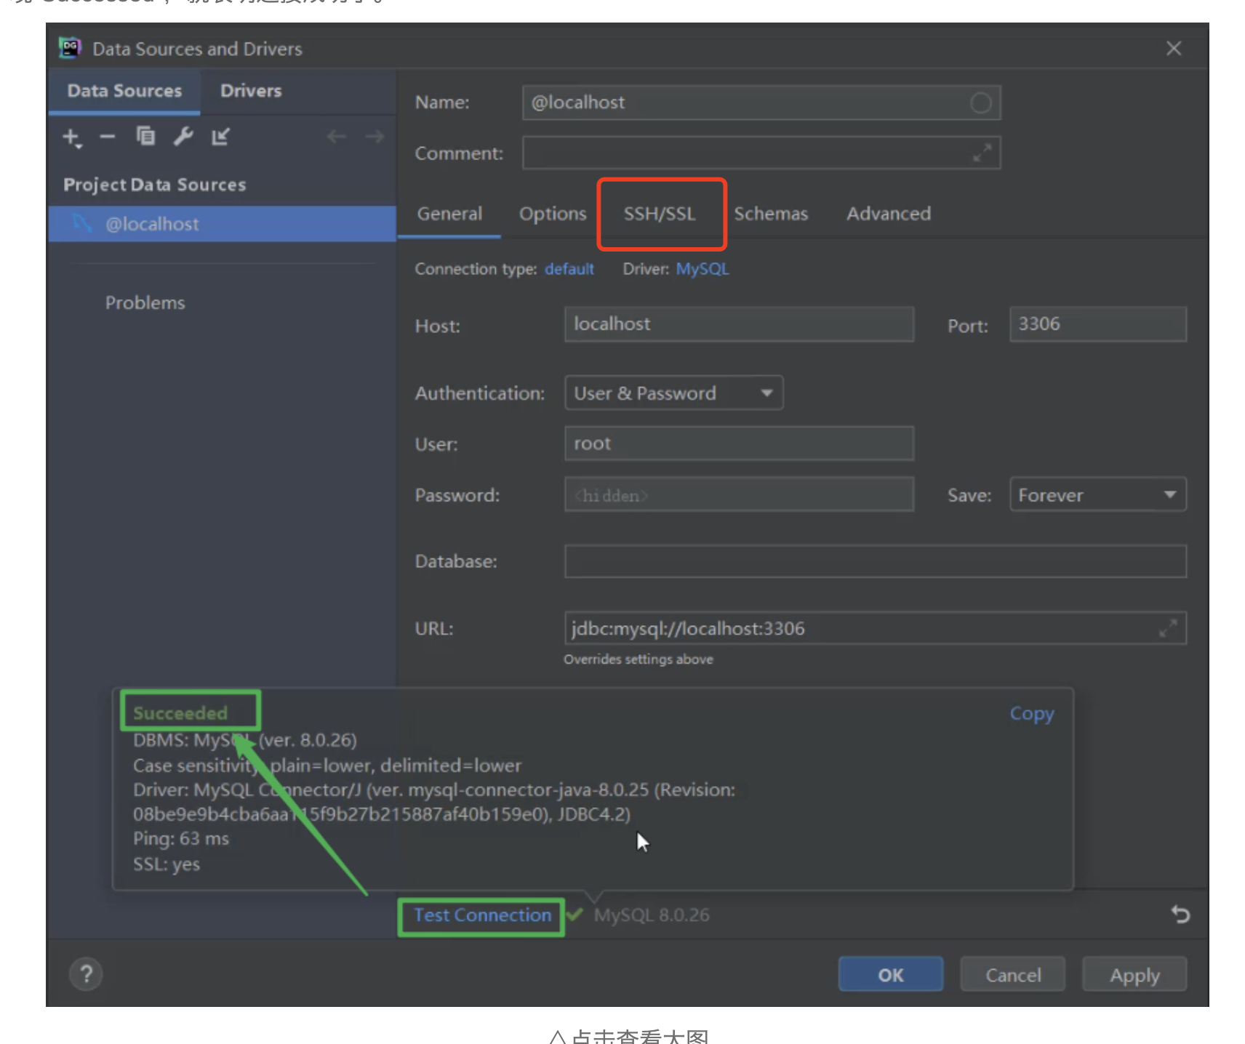
Task: Click into the hidden Password field
Action: pos(739,494)
